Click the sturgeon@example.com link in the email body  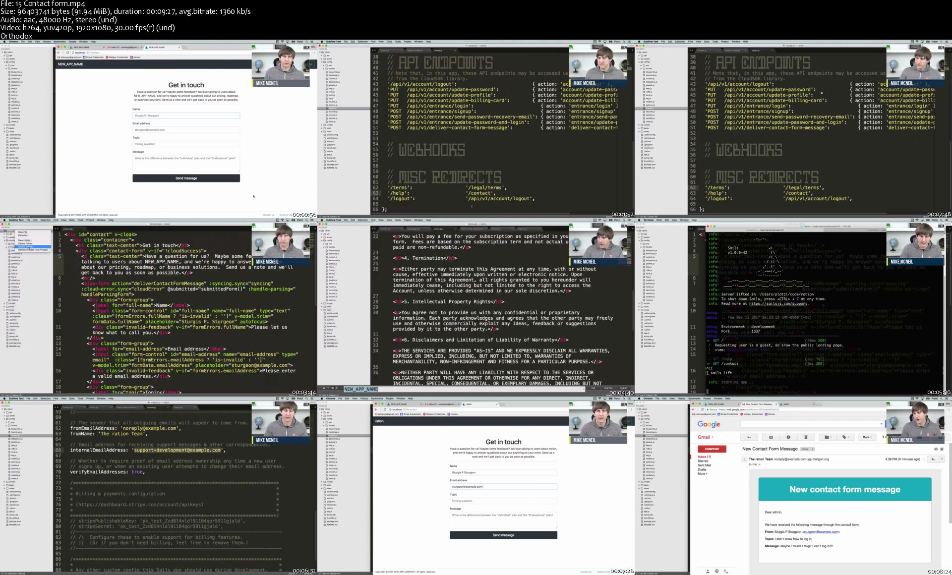(821, 532)
